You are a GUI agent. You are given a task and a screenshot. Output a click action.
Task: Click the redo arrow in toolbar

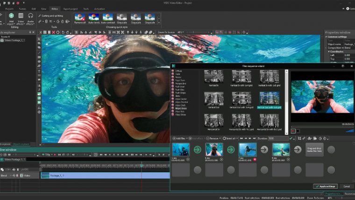pyautogui.click(x=67, y=32)
